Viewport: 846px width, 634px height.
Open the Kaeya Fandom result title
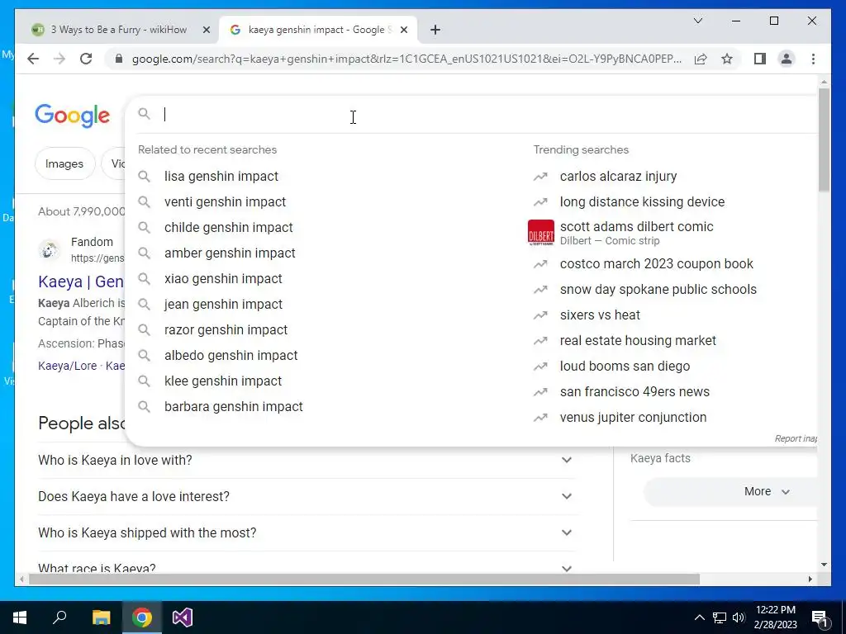(81, 282)
